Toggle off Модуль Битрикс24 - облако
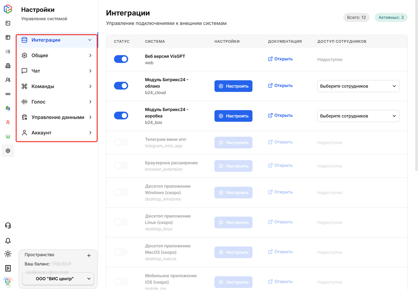Viewport: 418px width, 290px height. click(x=121, y=86)
